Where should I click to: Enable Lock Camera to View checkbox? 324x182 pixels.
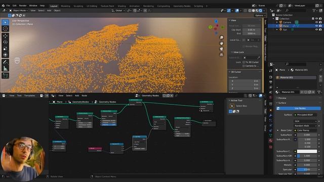[x=244, y=66]
